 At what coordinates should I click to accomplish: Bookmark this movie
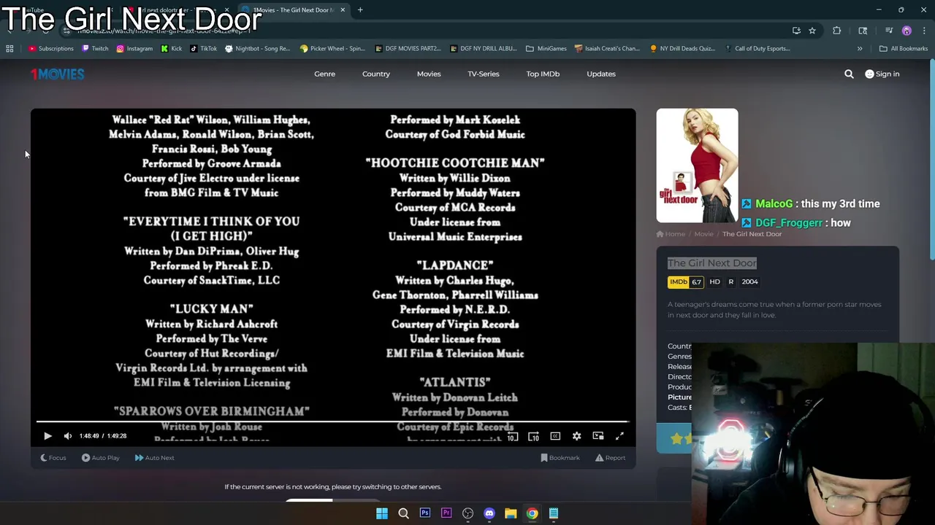[x=560, y=458]
